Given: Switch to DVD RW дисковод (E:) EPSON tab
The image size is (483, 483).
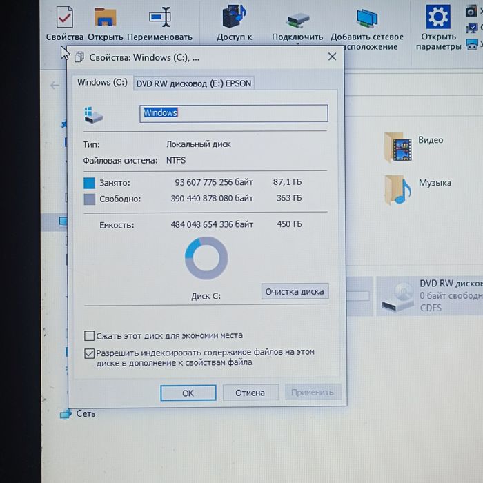Looking at the screenshot, I should [x=194, y=83].
